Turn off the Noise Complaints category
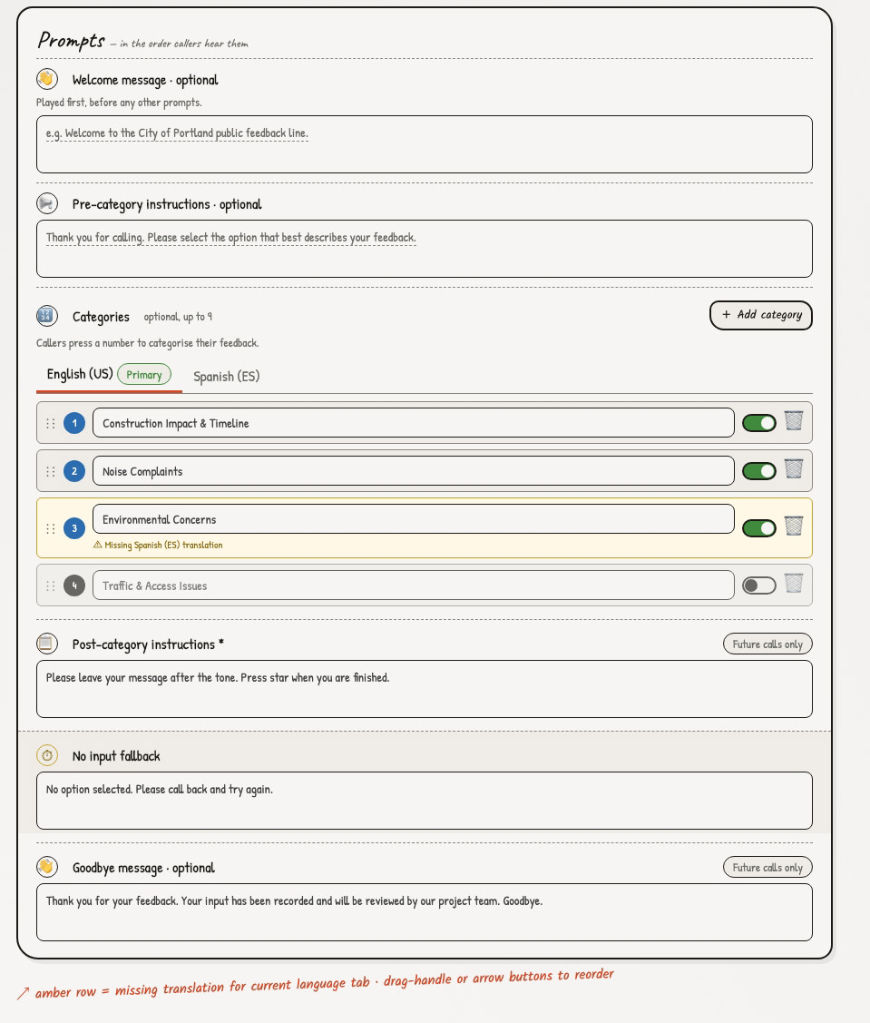The width and height of the screenshot is (870, 1023). (x=759, y=471)
